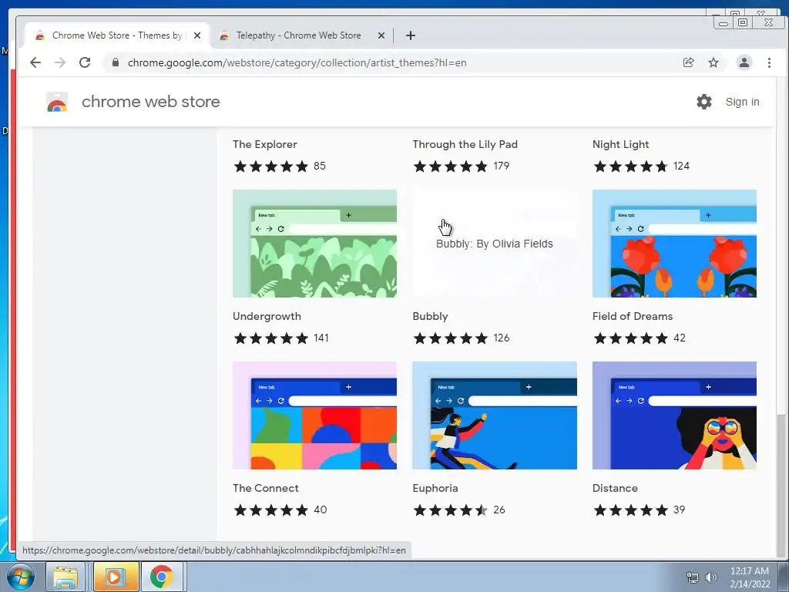Bookmark this page with the star icon
The height and width of the screenshot is (592, 789).
pos(713,62)
